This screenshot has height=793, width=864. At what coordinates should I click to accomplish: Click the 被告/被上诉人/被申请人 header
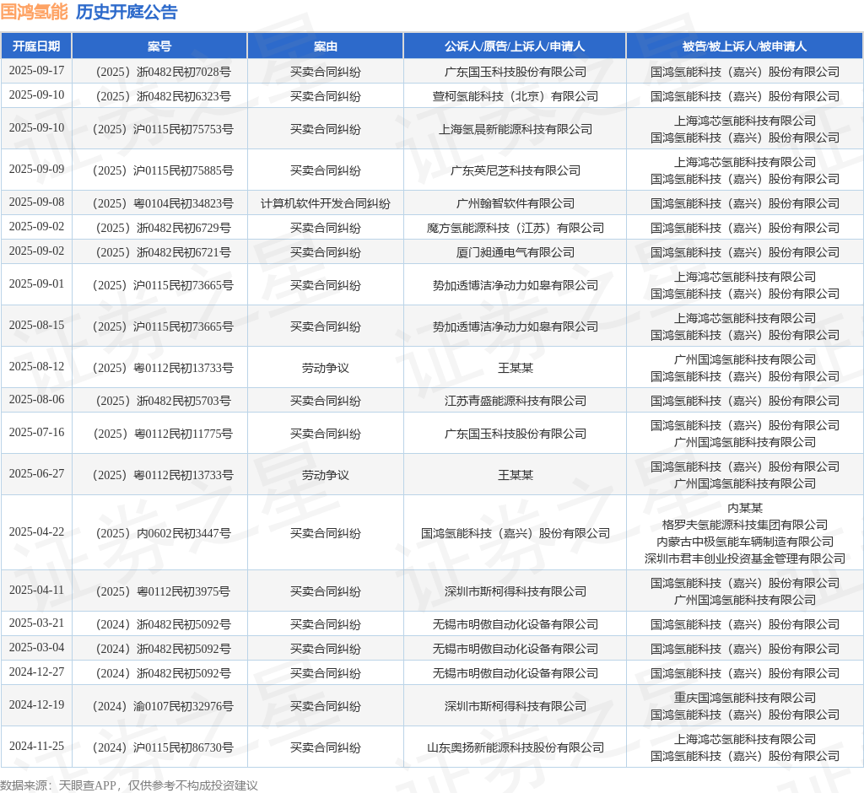(744, 46)
